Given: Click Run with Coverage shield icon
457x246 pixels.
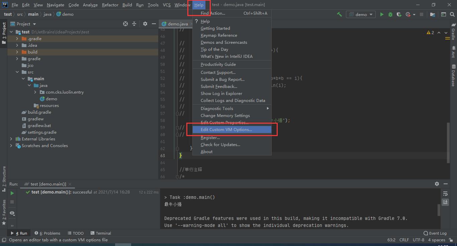Looking at the screenshot, I should tap(399, 14).
